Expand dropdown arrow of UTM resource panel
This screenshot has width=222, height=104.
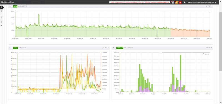pyautogui.click(x=108, y=48)
